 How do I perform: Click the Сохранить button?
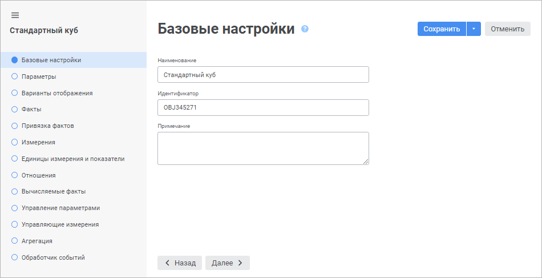point(442,29)
